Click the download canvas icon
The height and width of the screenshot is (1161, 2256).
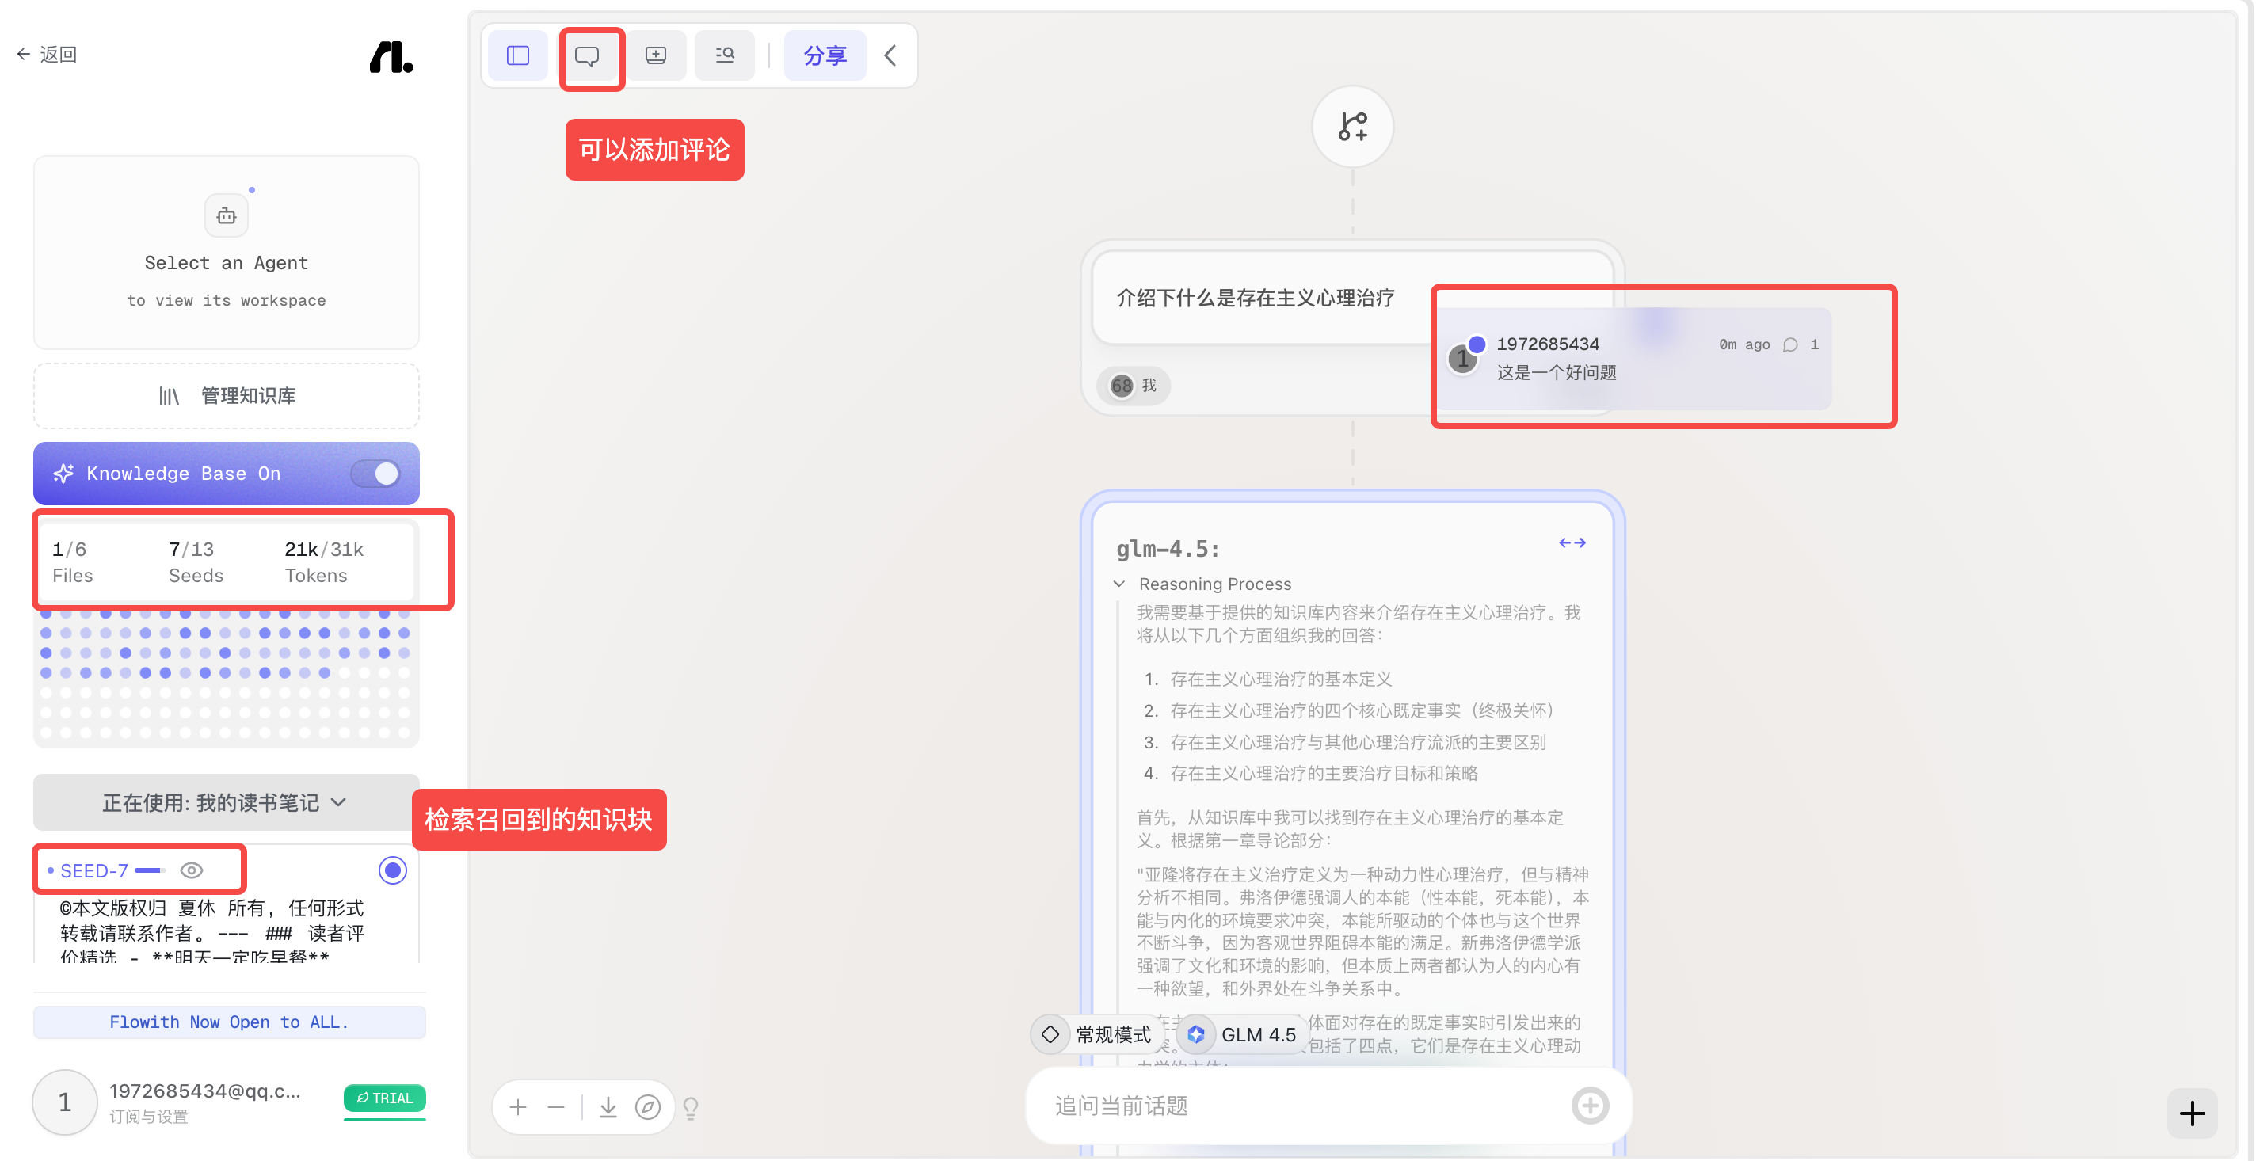point(608,1108)
